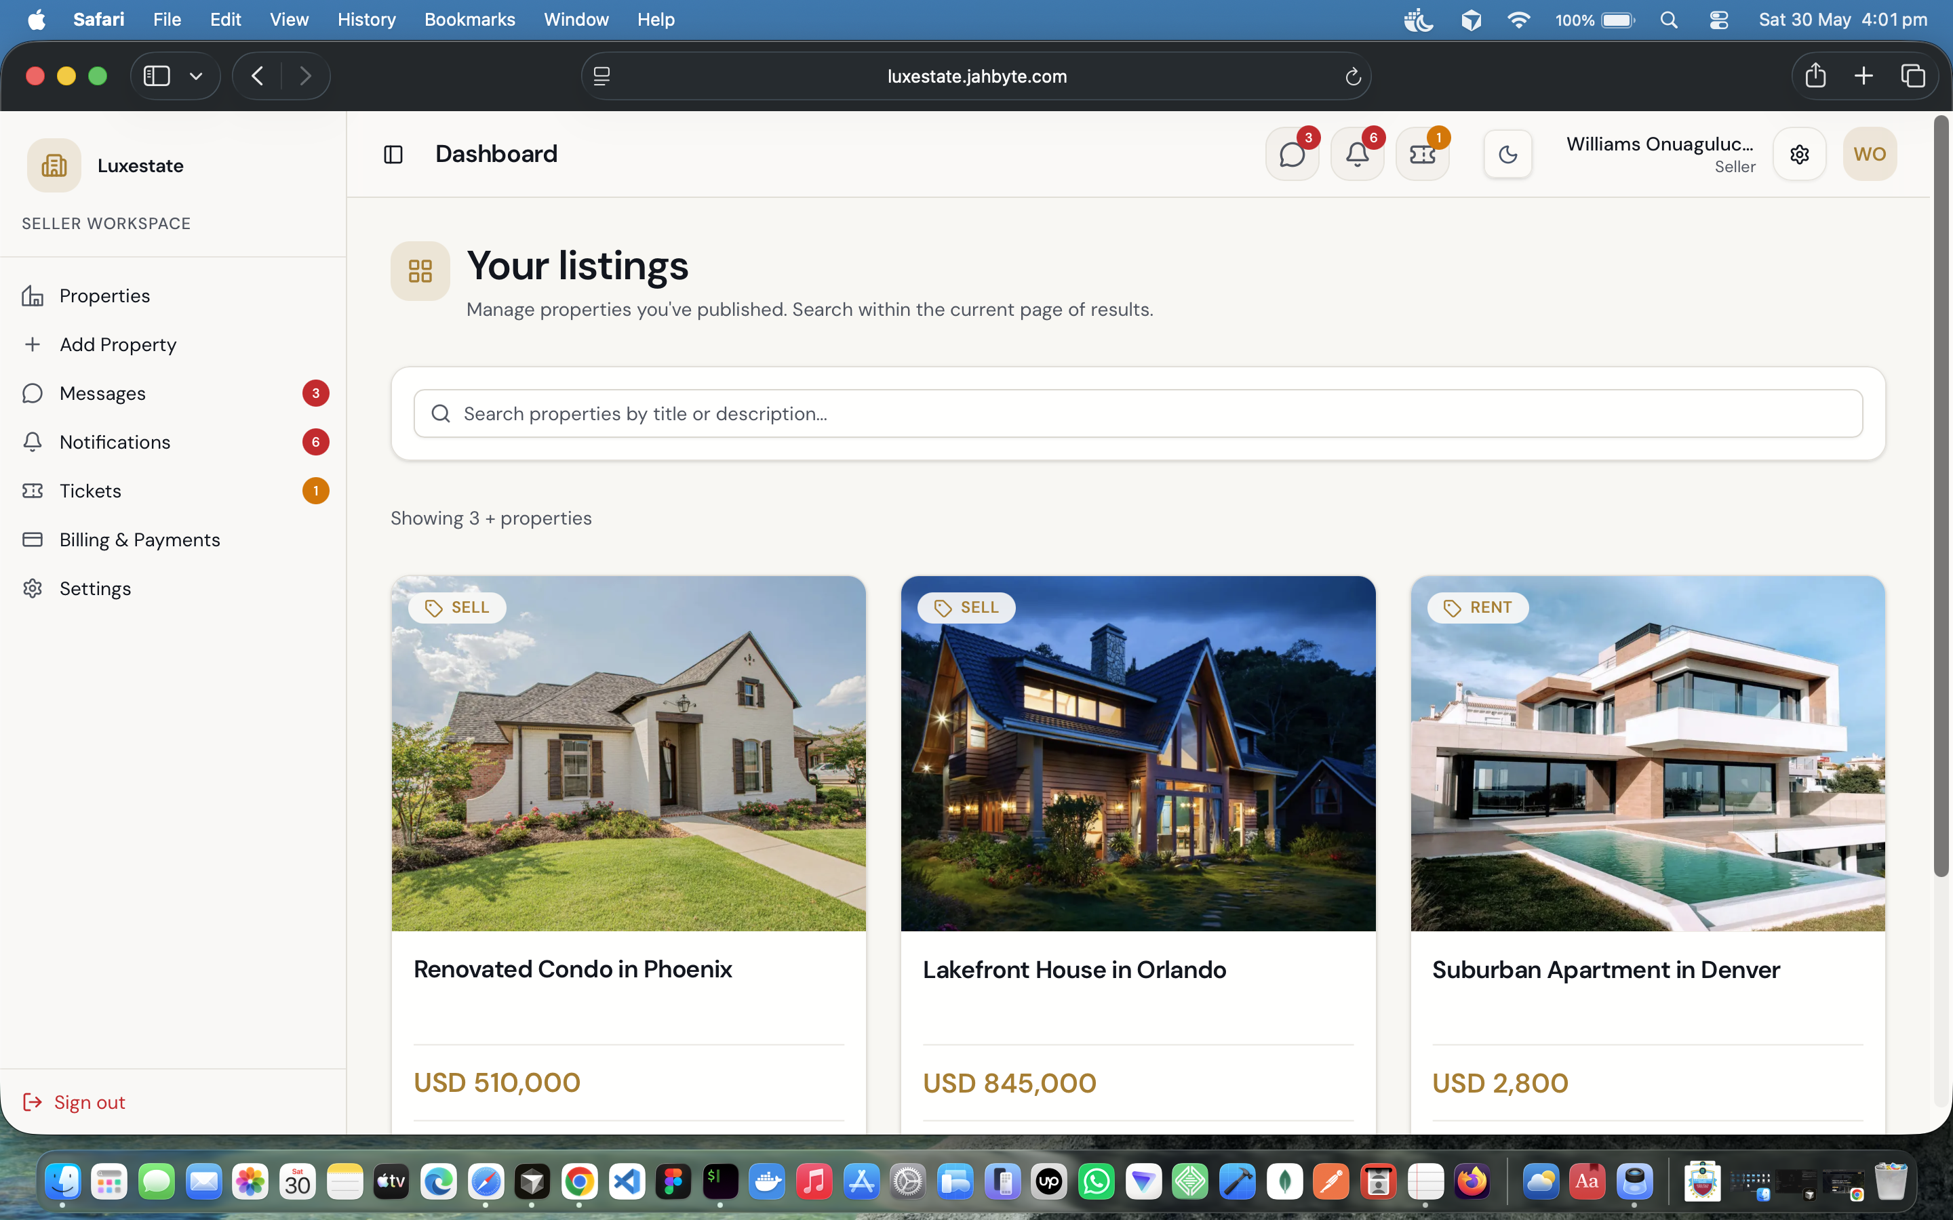
Task: Open Control Center in menu bar
Action: pyautogui.click(x=1719, y=20)
